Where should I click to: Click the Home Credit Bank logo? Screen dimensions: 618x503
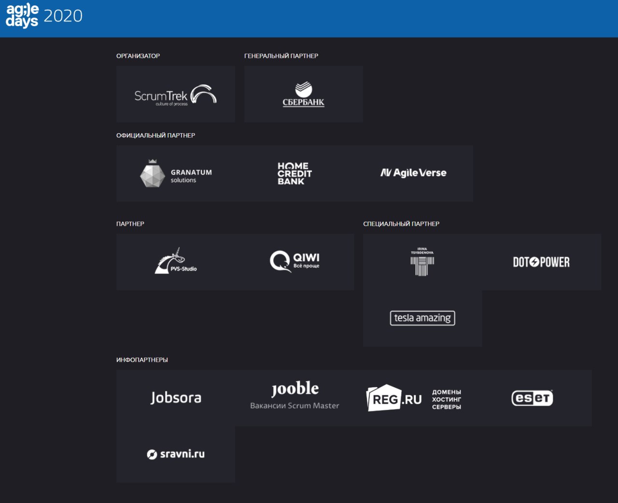point(295,174)
